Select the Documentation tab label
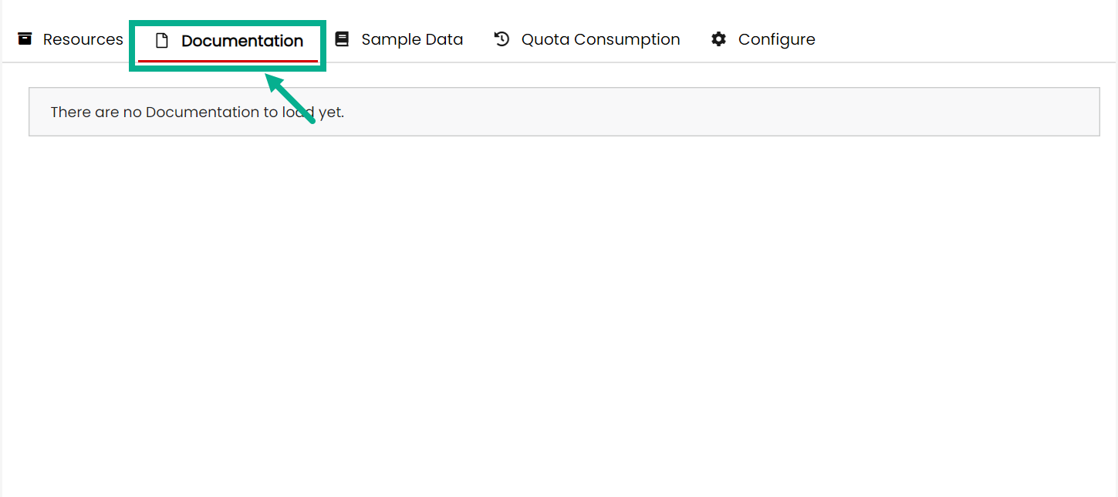Screen dimensions: 1118x497 pyautogui.click(x=242, y=41)
